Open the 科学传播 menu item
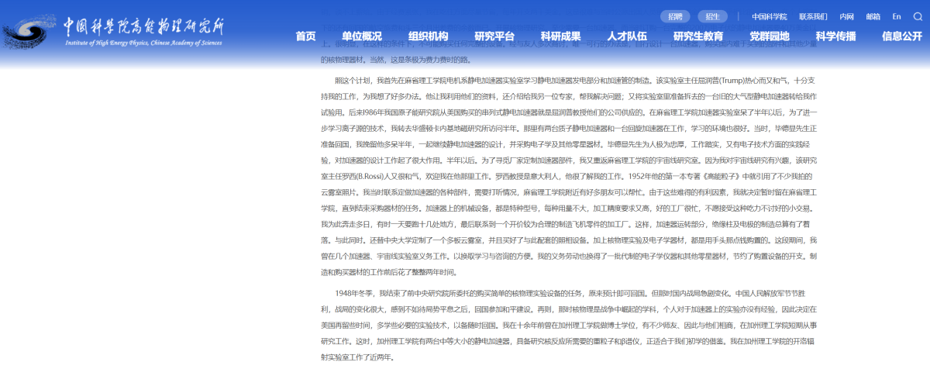Screen dimensions: 930x369 click(x=835, y=36)
